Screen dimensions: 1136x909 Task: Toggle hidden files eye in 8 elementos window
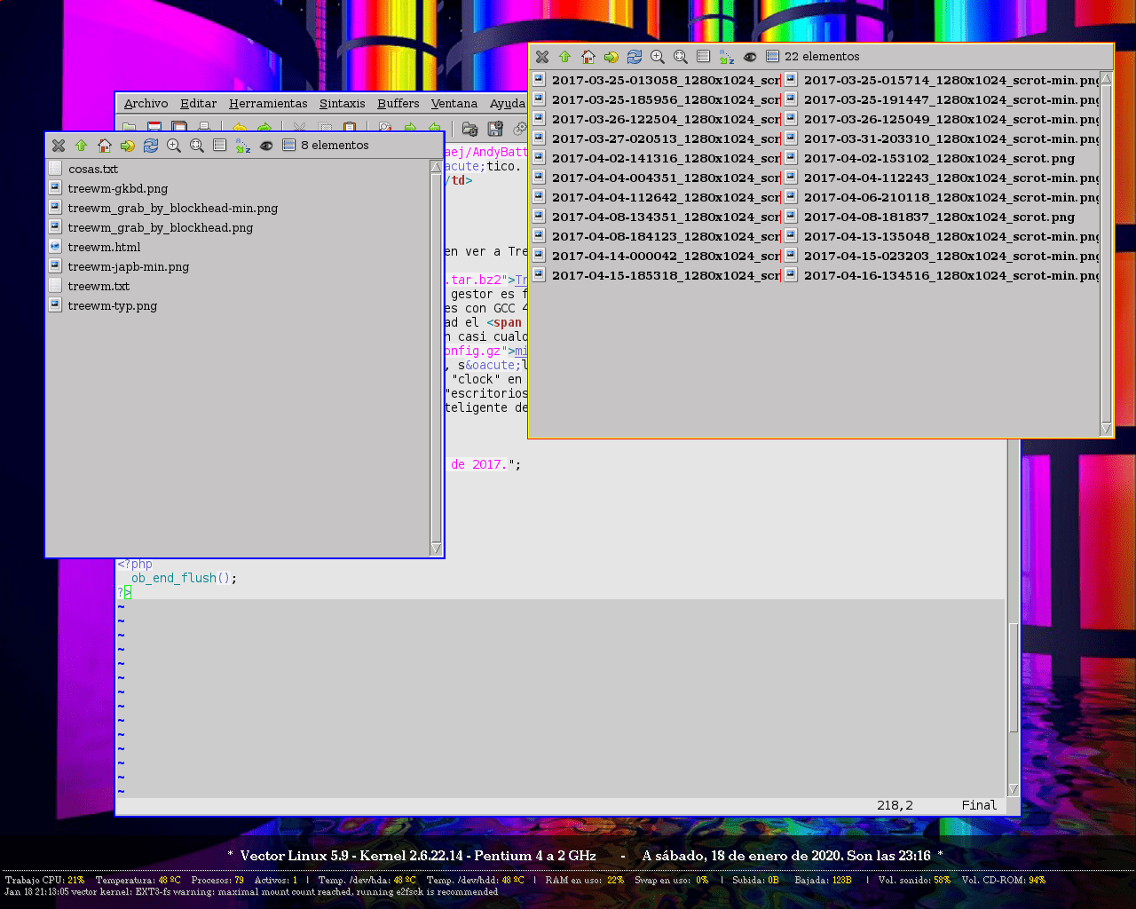click(266, 146)
